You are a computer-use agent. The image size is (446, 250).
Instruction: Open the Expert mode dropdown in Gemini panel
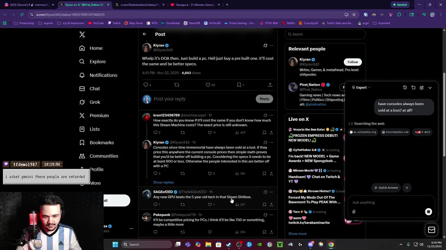click(x=361, y=87)
